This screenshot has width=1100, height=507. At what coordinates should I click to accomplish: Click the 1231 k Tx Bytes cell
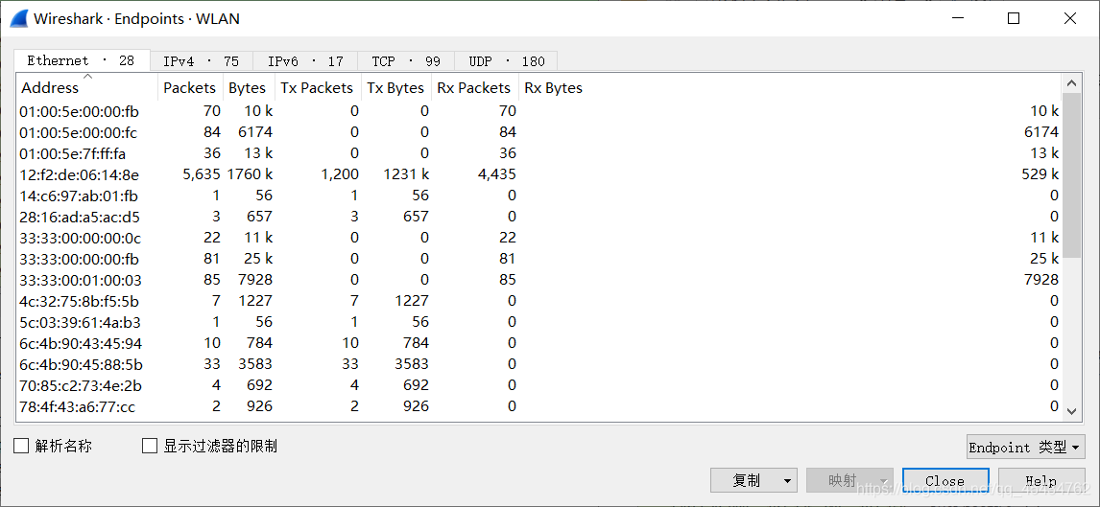pyautogui.click(x=406, y=173)
